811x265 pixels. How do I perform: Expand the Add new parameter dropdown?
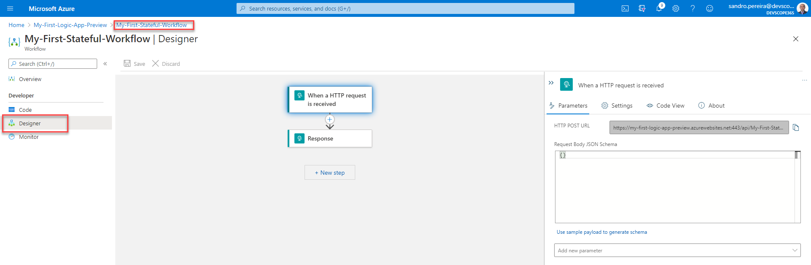tap(677, 250)
